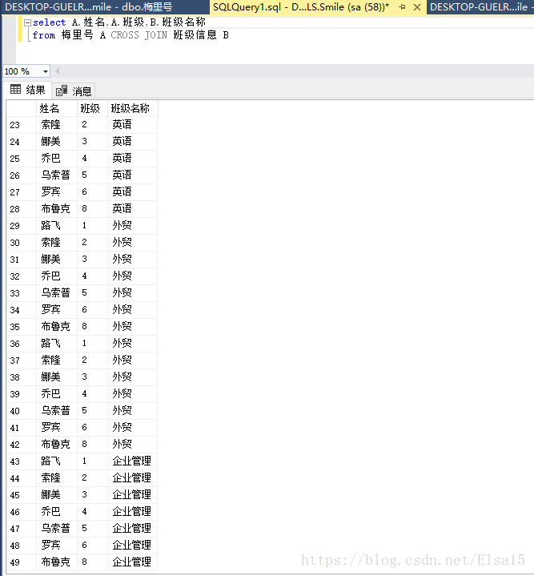
Task: Click 企业管理 cell in row 47
Action: 132,529
